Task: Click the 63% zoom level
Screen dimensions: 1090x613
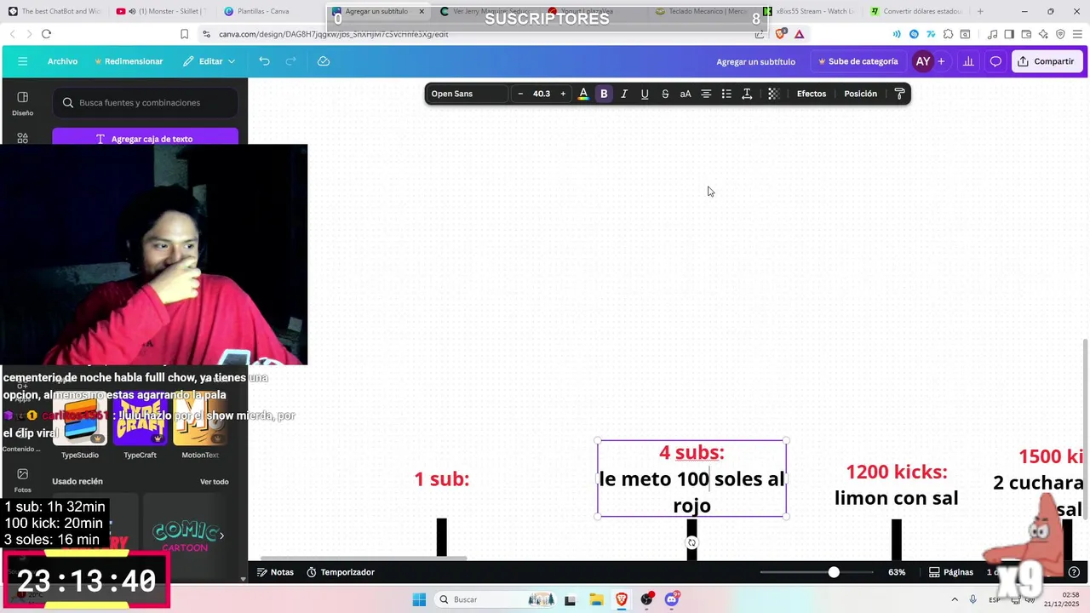Action: pos(897,572)
